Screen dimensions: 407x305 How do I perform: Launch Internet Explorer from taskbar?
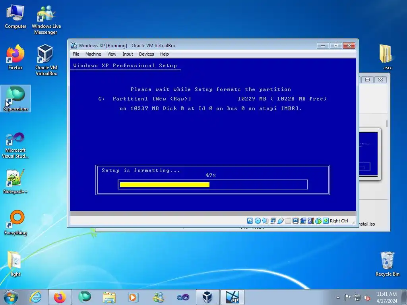pyautogui.click(x=35, y=297)
